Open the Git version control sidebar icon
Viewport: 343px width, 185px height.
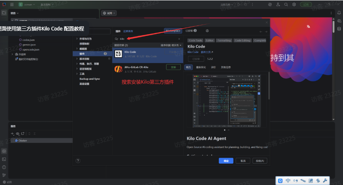4,175
